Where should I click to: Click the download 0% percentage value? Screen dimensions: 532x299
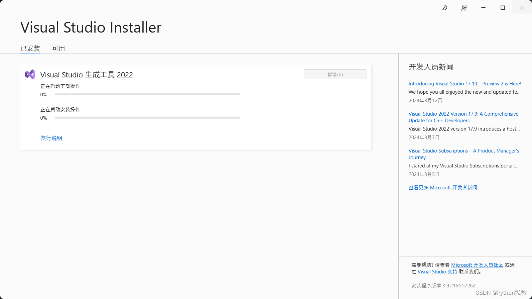pyautogui.click(x=44, y=95)
